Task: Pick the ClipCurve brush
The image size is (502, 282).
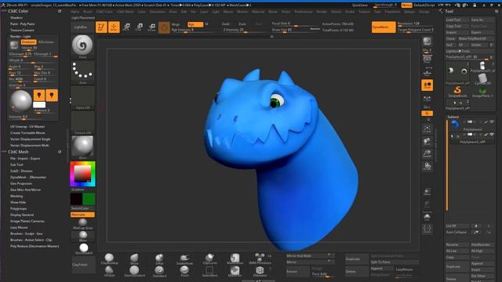Action: click(209, 258)
